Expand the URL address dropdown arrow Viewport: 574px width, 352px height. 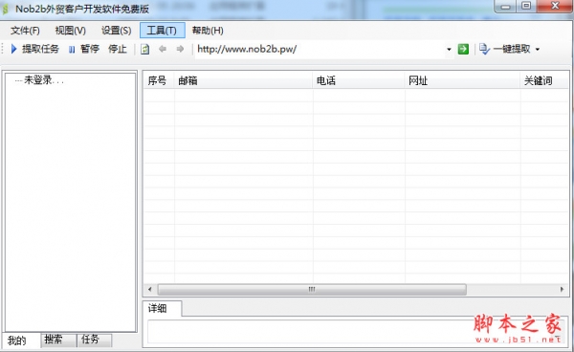449,49
